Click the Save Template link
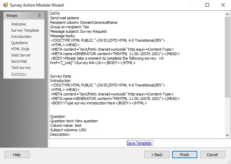 pyautogui.click(x=139, y=143)
